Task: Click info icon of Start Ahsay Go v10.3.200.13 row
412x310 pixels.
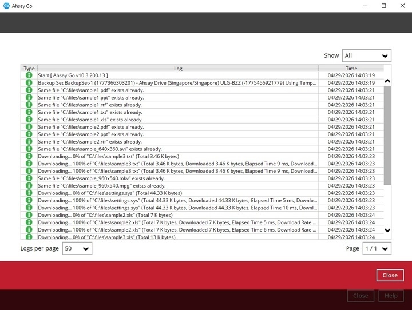Action: [29, 75]
